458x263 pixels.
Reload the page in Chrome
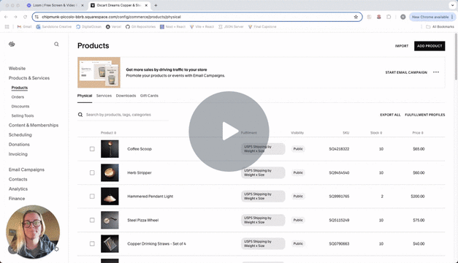25,17
